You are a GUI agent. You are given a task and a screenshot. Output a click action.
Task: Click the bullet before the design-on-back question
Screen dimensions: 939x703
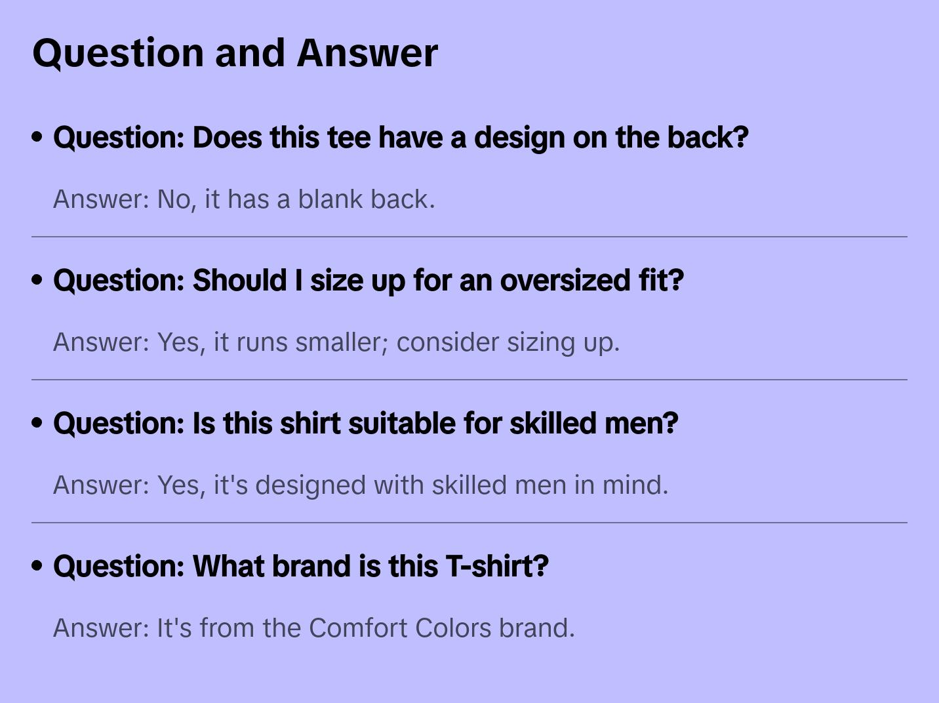[37, 138]
